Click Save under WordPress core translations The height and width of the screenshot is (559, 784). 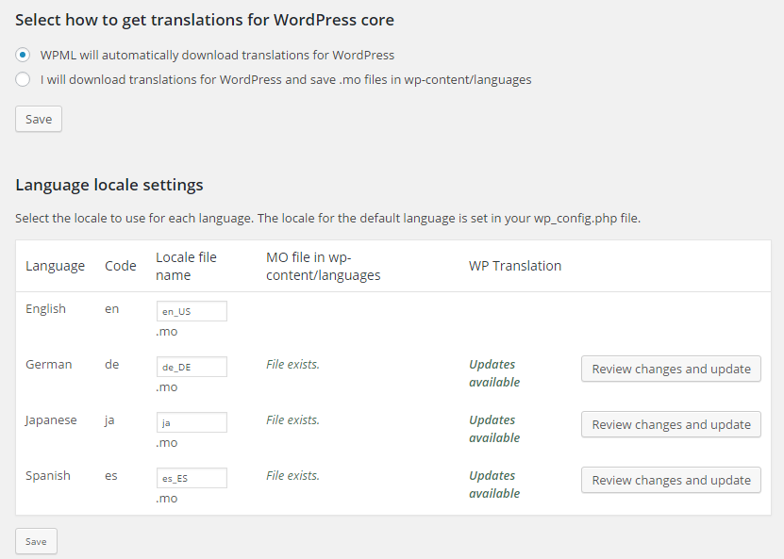pyautogui.click(x=39, y=119)
